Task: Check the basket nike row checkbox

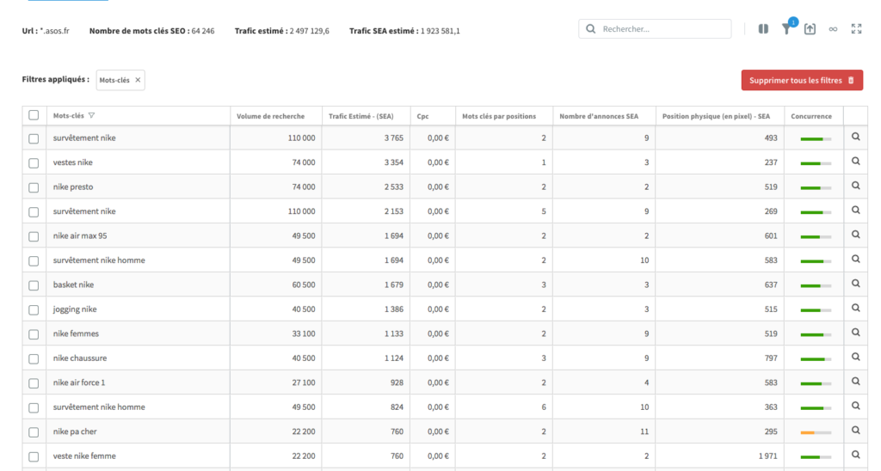Action: point(34,285)
